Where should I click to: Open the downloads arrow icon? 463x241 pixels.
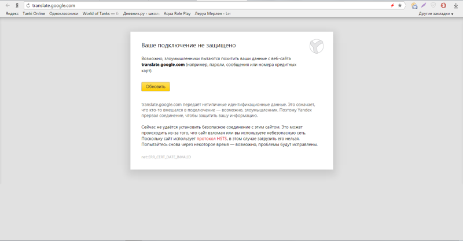coord(455,5)
